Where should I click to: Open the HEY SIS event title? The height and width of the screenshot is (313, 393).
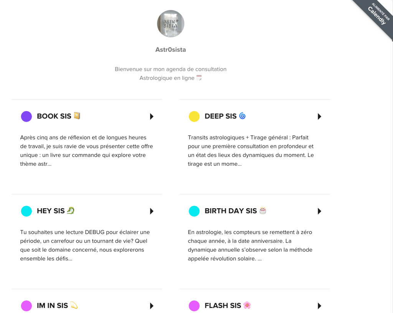(x=51, y=211)
